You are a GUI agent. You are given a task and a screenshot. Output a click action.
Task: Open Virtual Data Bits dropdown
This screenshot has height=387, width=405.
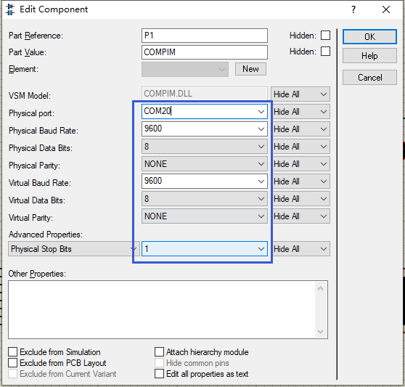(204, 199)
